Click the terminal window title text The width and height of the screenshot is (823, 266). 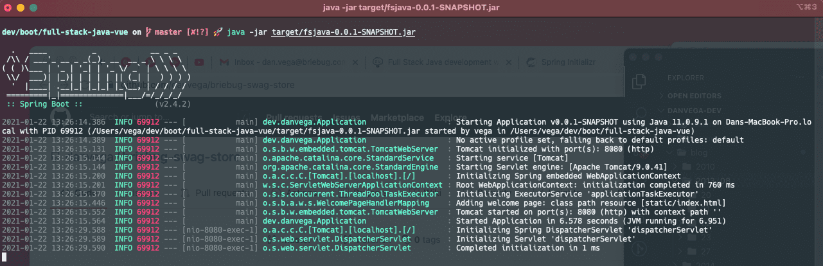point(411,7)
